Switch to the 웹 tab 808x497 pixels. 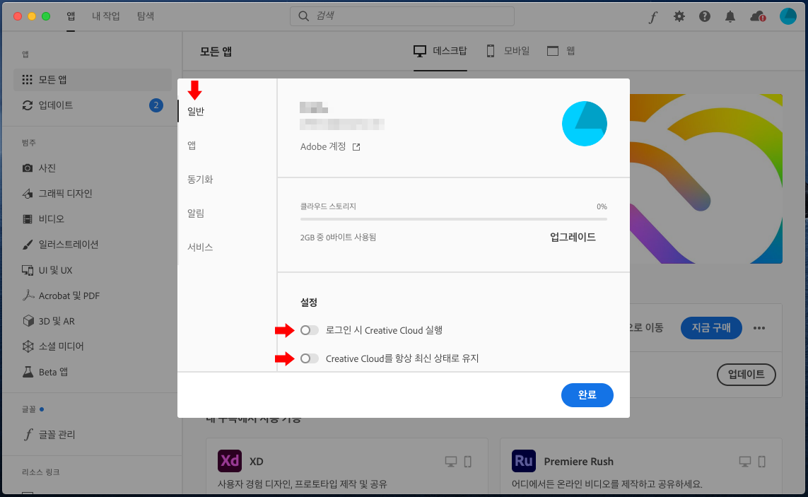(x=561, y=51)
